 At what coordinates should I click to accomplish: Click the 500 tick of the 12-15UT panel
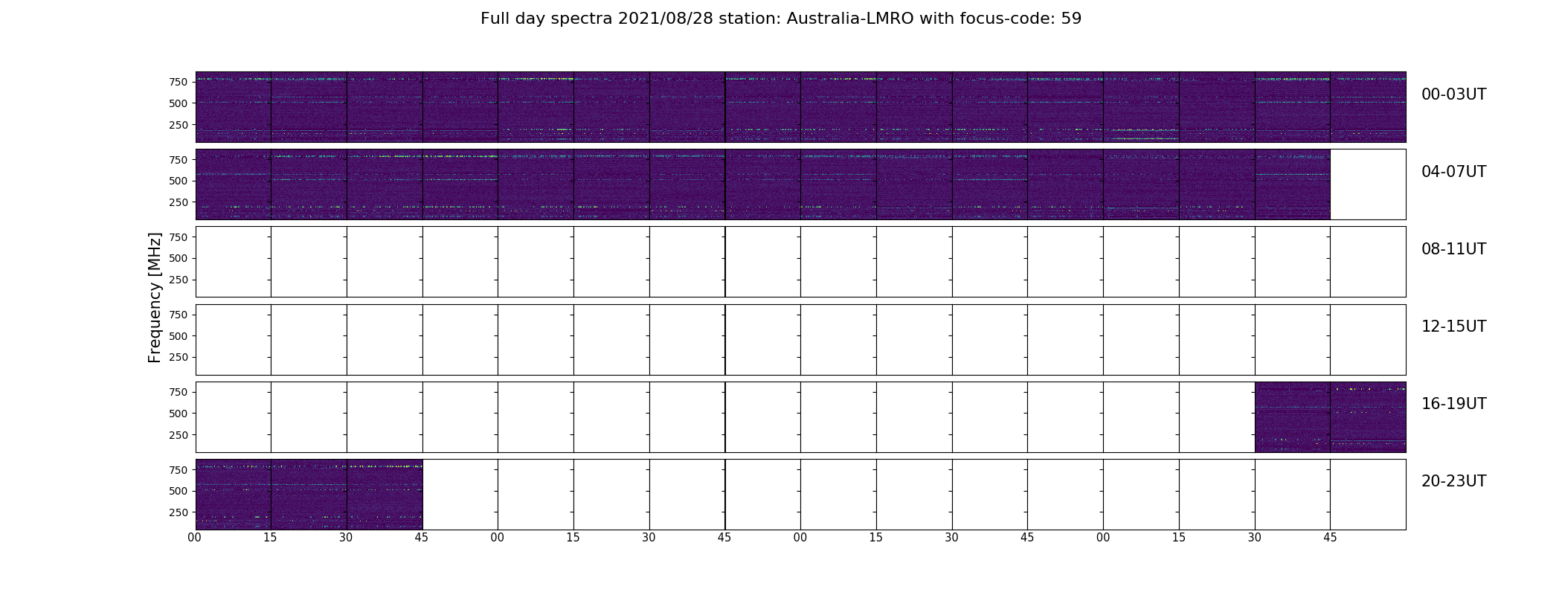pos(179,336)
